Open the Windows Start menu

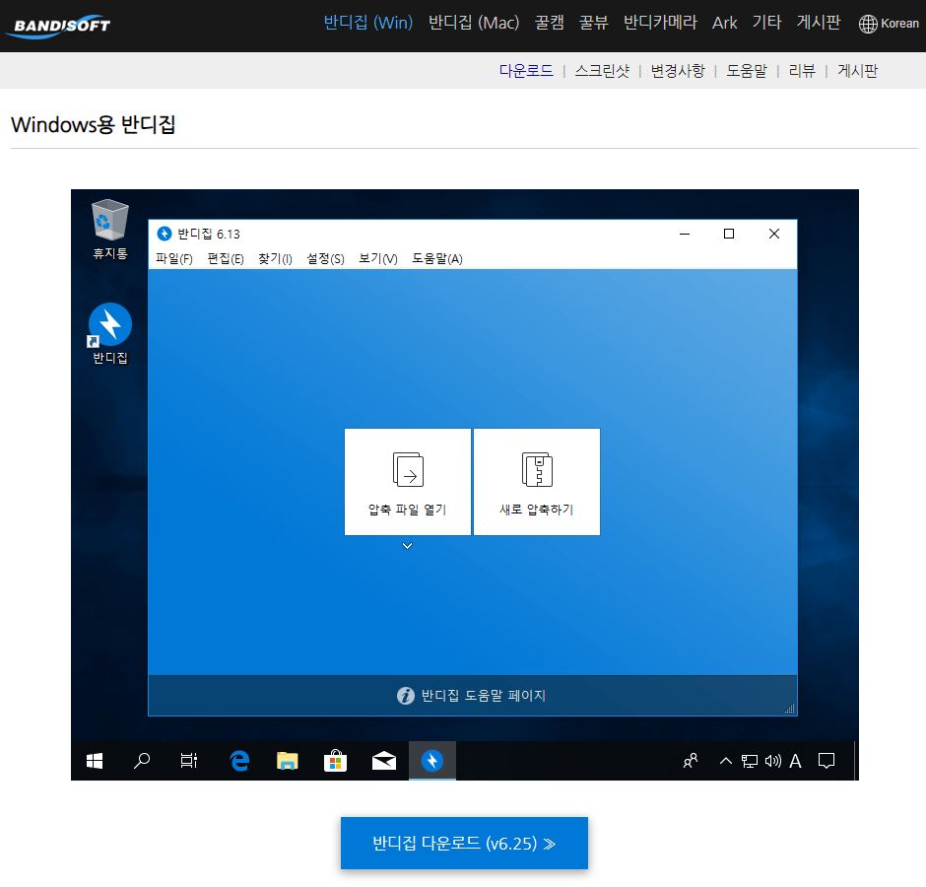tap(95, 761)
